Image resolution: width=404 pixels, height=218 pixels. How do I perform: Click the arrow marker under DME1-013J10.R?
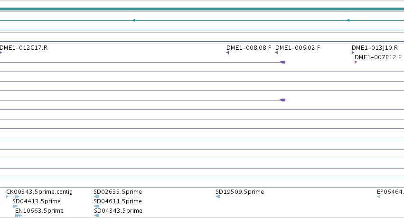click(353, 53)
